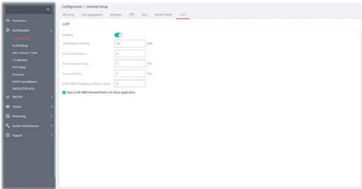Expand the Support menu chevron
The image size is (362, 189).
tap(52, 135)
